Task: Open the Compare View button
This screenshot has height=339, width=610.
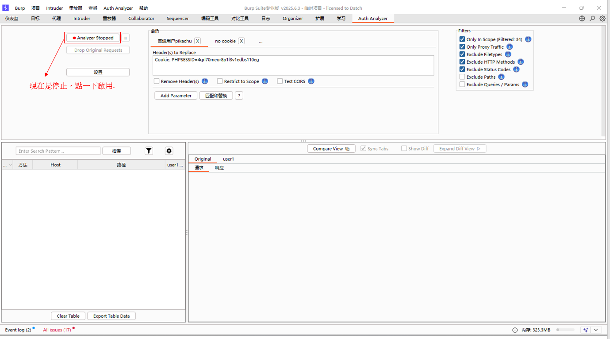Action: [331, 149]
